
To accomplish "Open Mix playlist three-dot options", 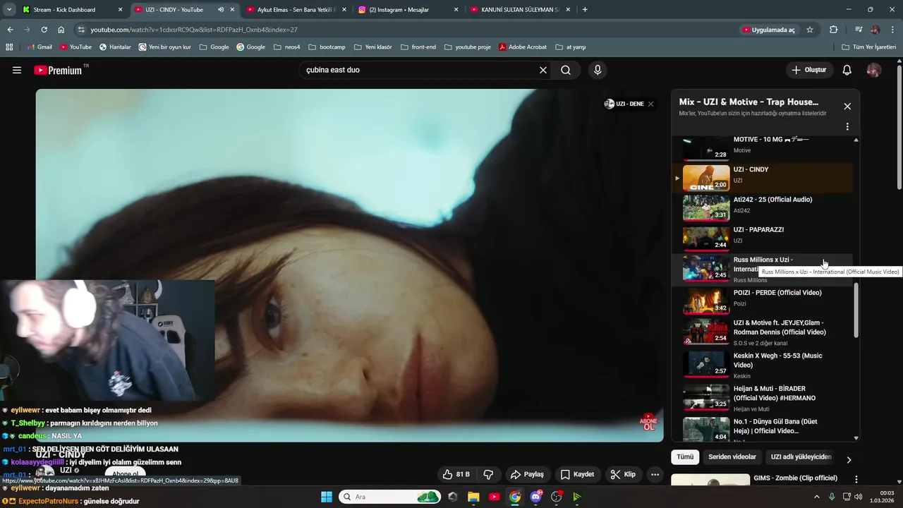I will point(847,127).
